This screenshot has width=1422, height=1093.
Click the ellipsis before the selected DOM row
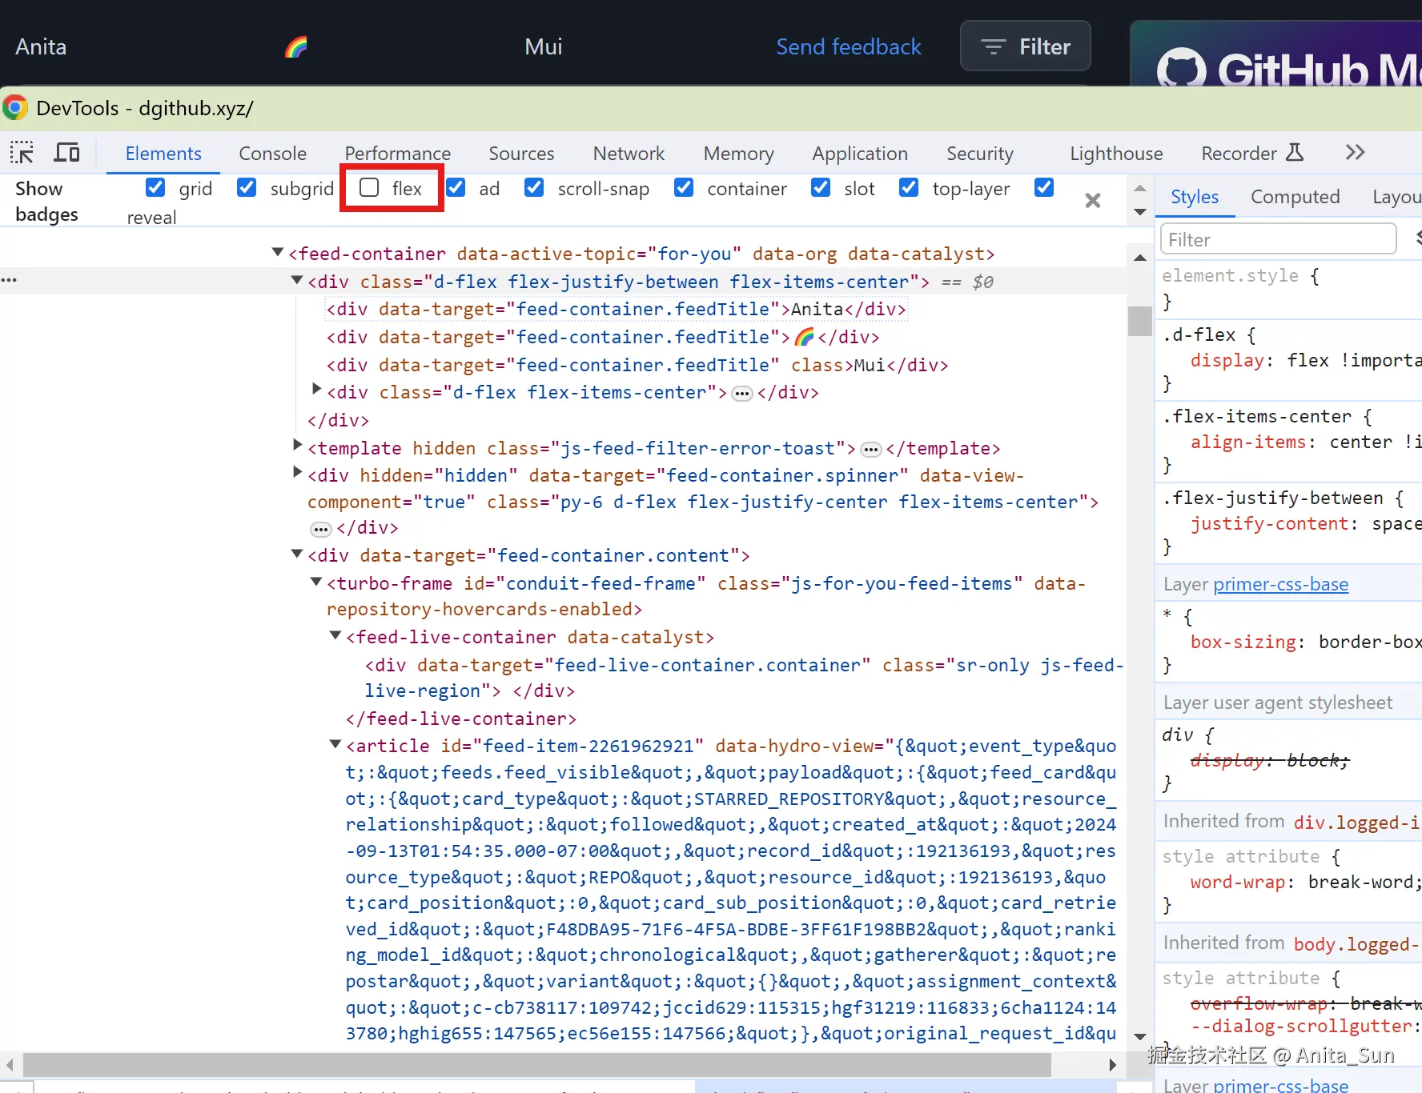[9, 280]
